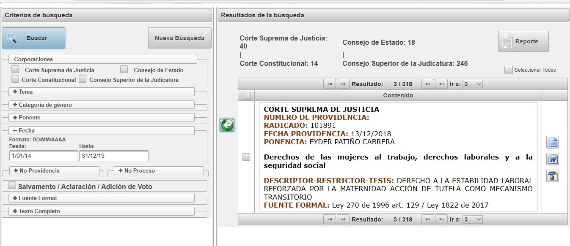Click the Buscar button

[x=33, y=38]
